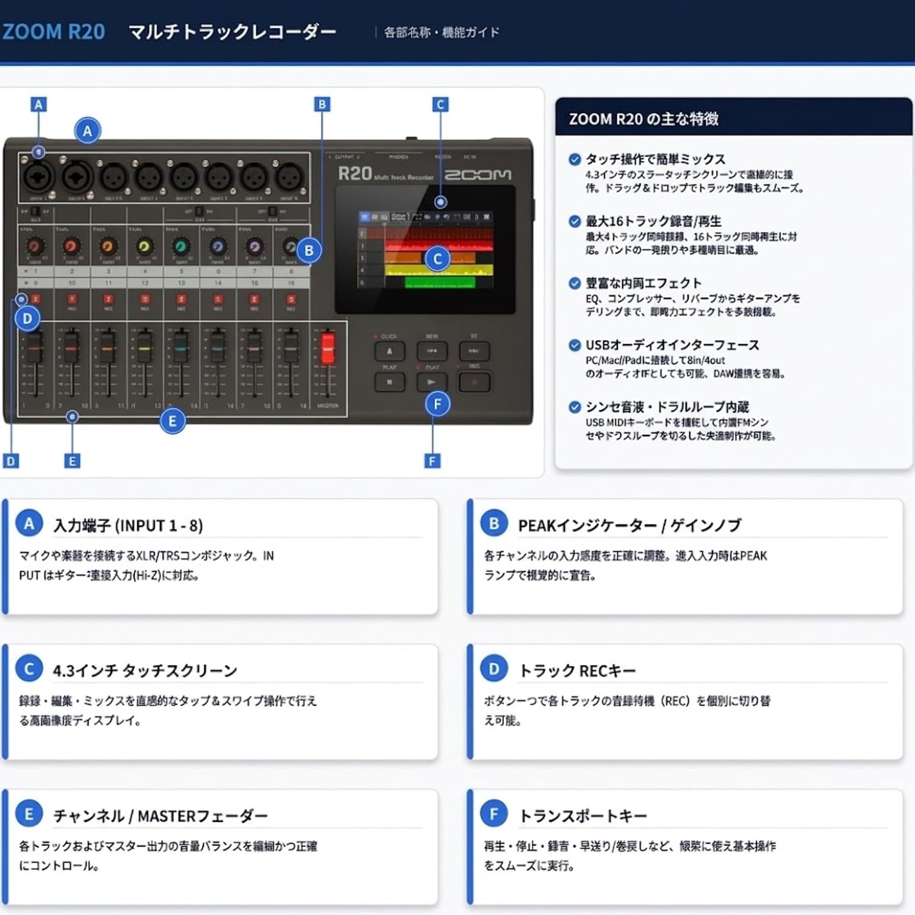
Task: Click the circular E callout below the faders
Action: point(172,420)
